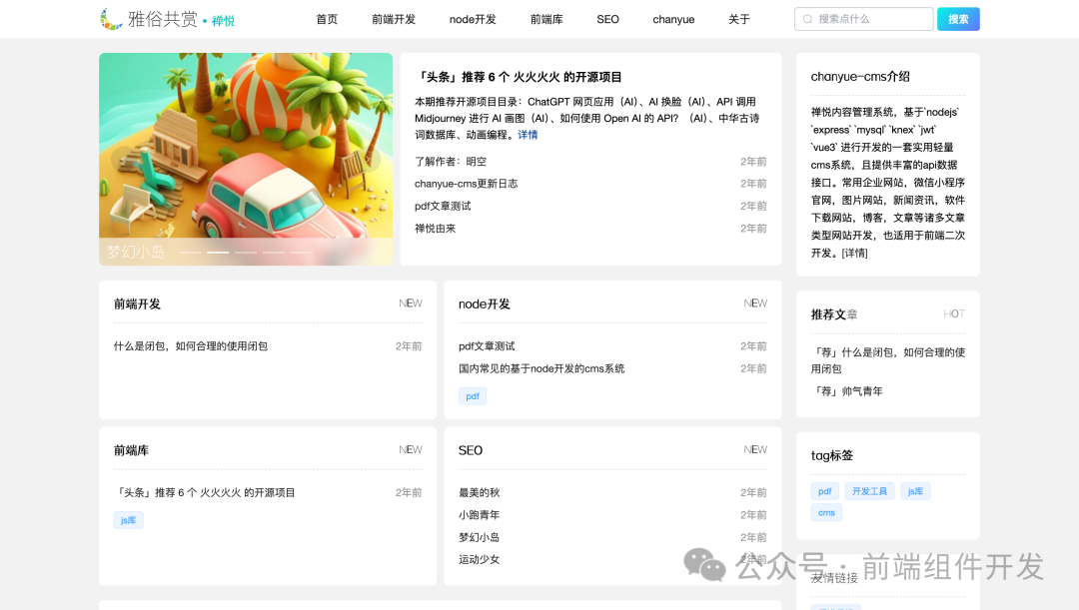The image size is (1079, 610).
Task: Open the 首页 nav item
Action: coord(327,19)
